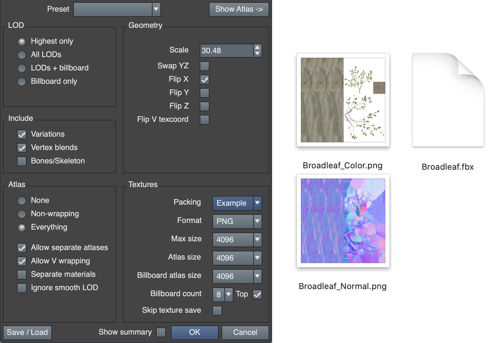
Task: Click the Cancel button
Action: (245, 333)
